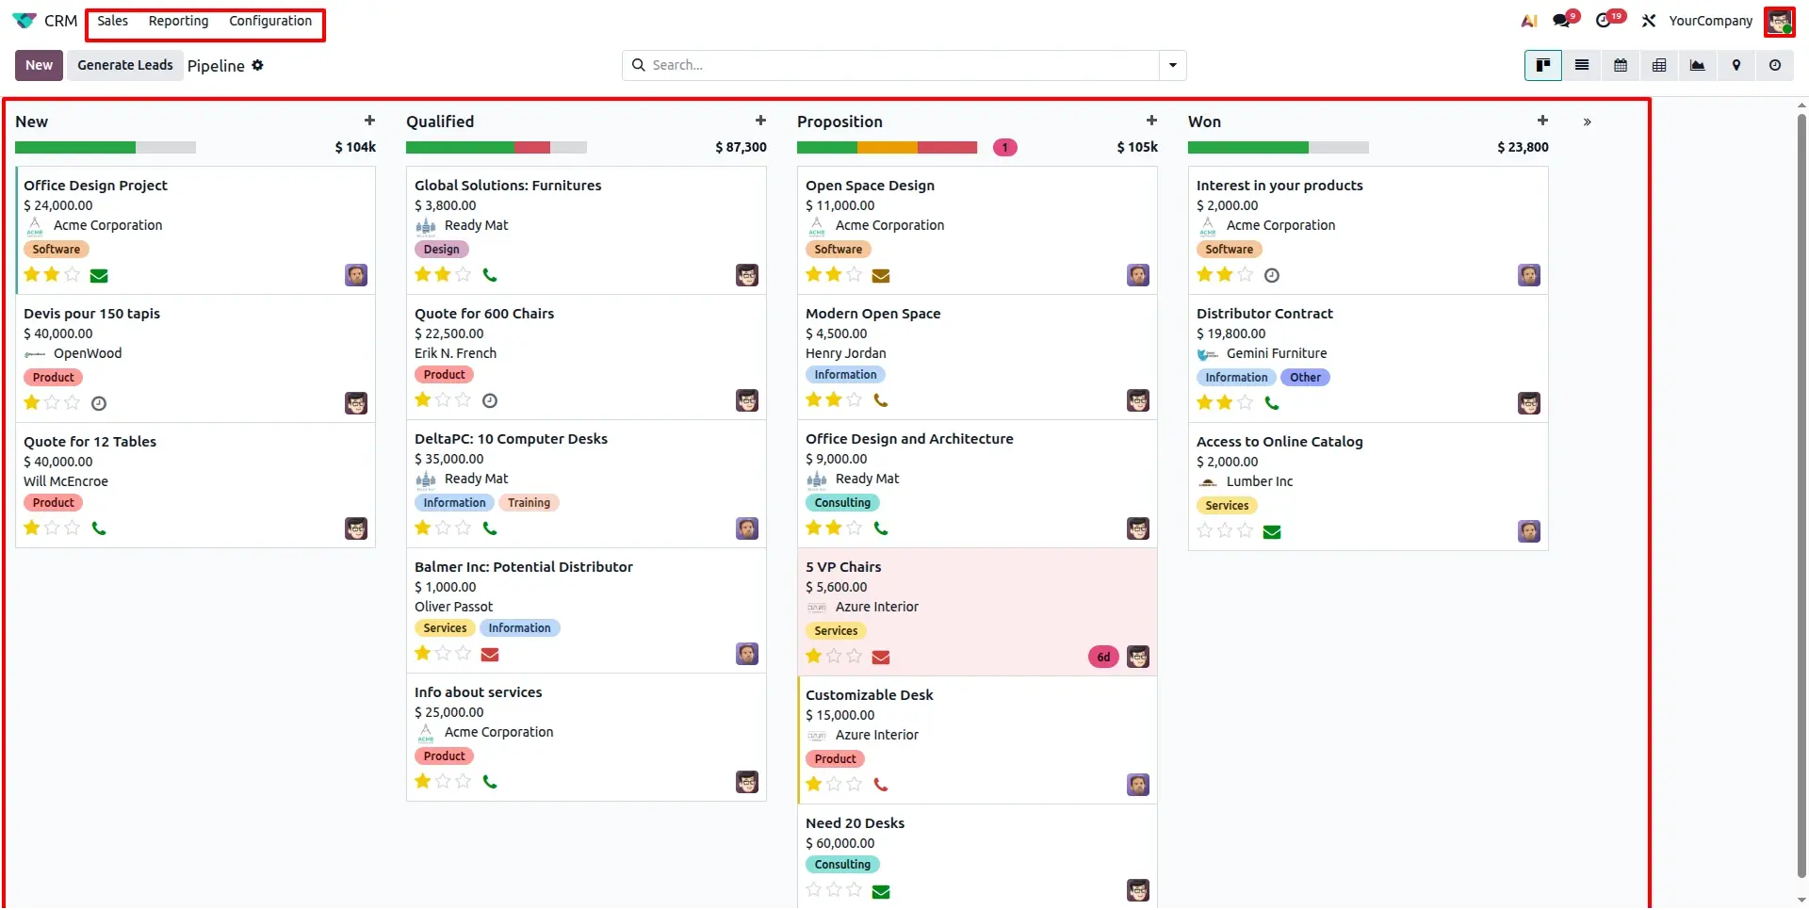
Task: Open Calendar view icon
Action: click(x=1621, y=65)
